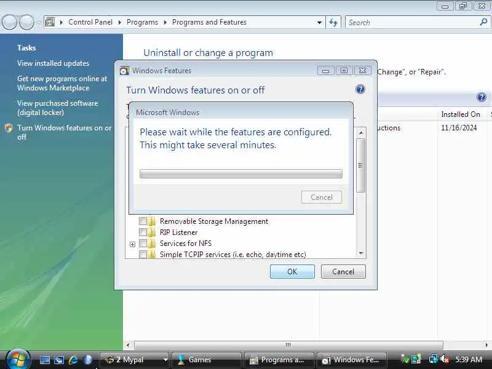The height and width of the screenshot is (369, 492).
Task: Select Removable Storage Management feature row
Action: tap(213, 221)
